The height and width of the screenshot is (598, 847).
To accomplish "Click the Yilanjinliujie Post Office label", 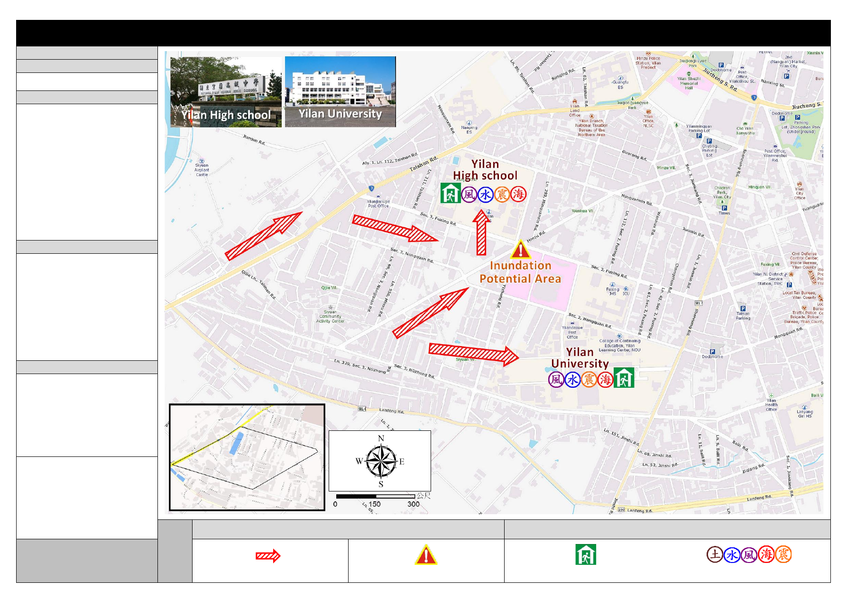I will pyautogui.click(x=378, y=204).
